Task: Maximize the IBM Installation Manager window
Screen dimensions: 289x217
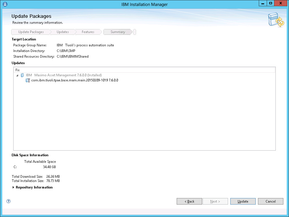Action: click(270, 3)
